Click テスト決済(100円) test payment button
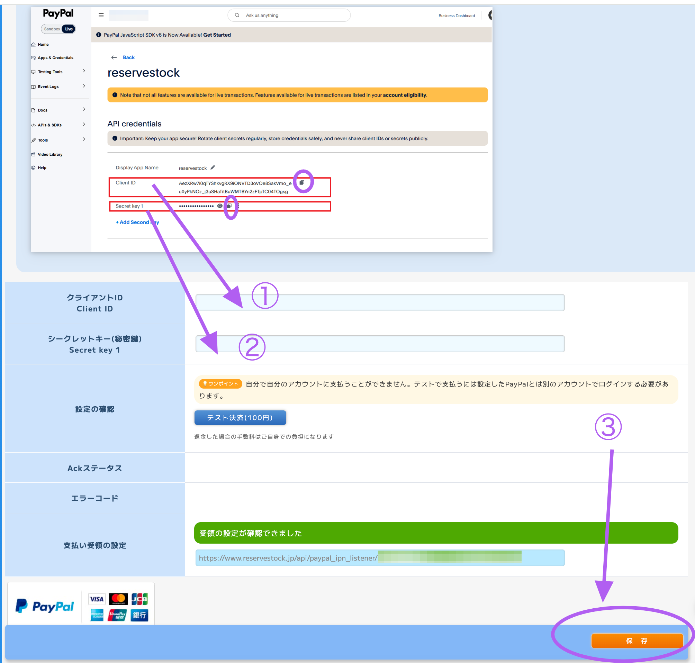Screen dimensions: 695x663 tap(240, 418)
